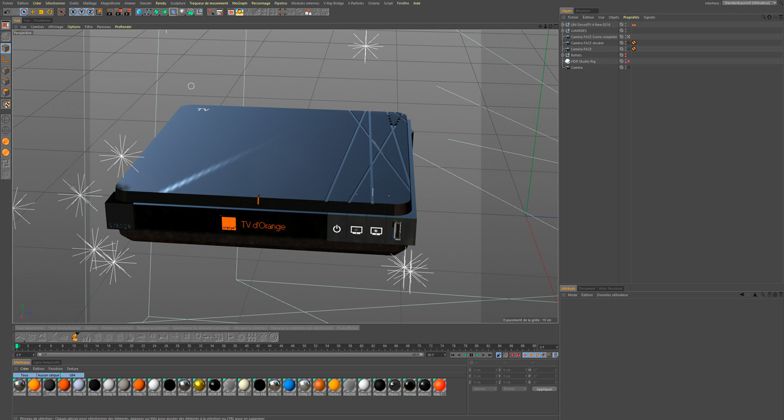Click the Aucun calque filter
Screen dimensions: 784x420
(x=48, y=375)
